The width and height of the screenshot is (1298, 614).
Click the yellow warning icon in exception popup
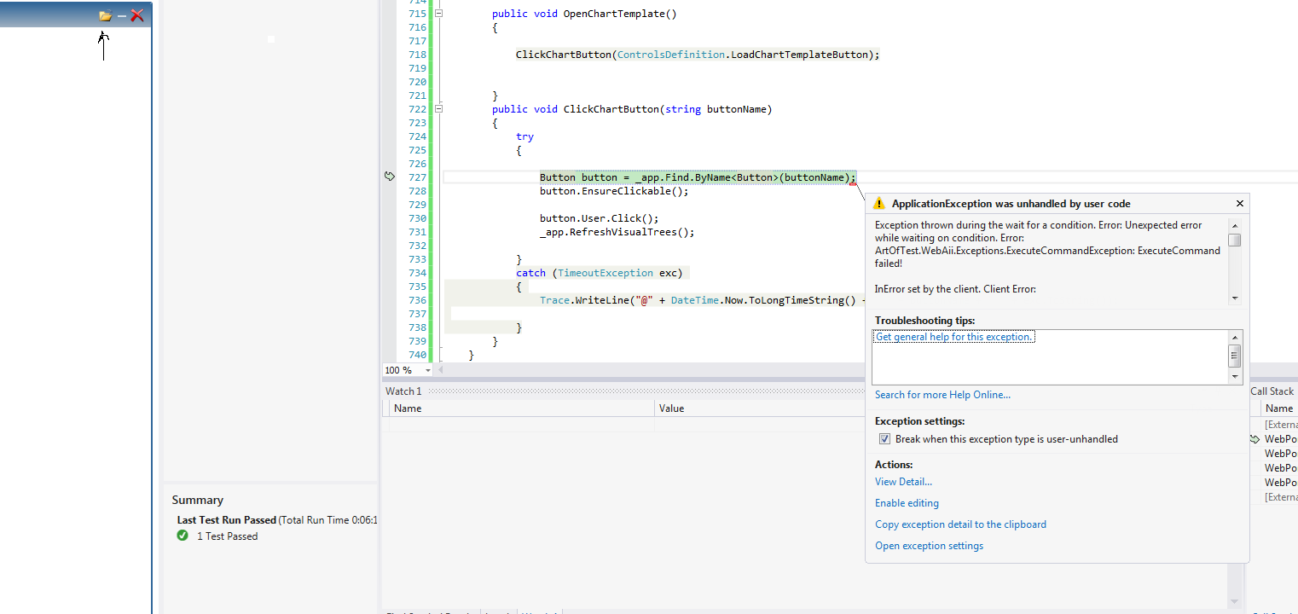(x=878, y=204)
